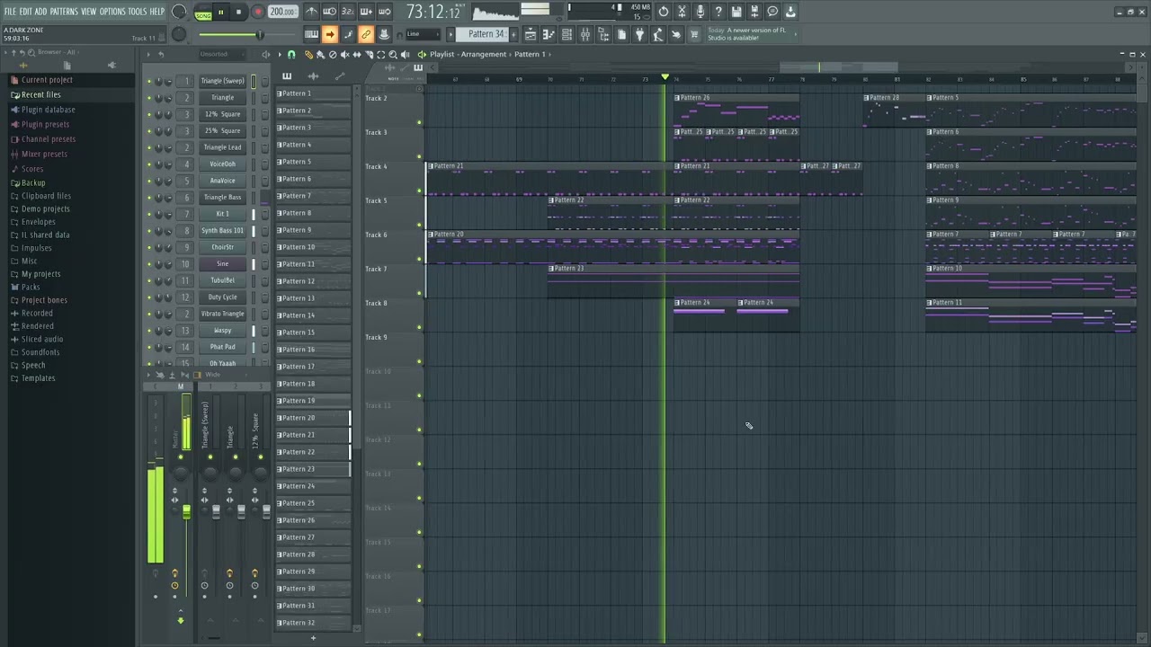Click the microphone recording icon
Screen dimensions: 1151x647
[700, 12]
